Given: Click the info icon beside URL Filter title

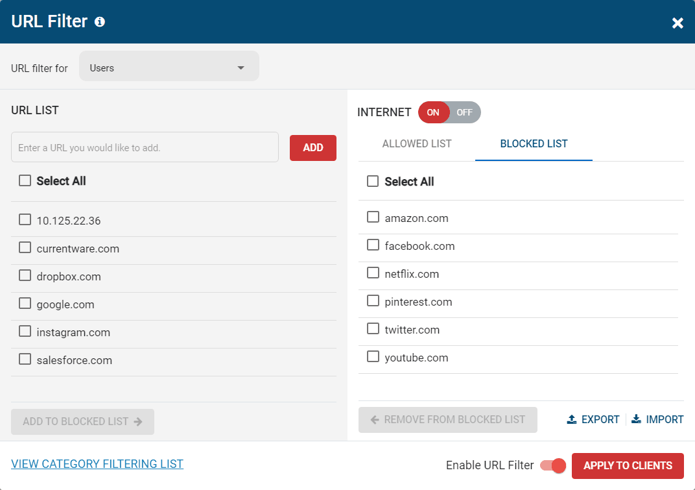Looking at the screenshot, I should click(100, 22).
